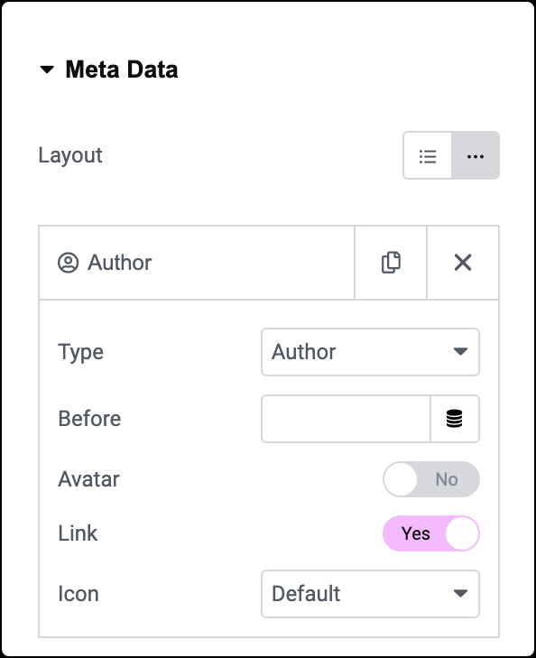The image size is (536, 658).
Task: Open dynamic tags for Before field
Action: 455,419
